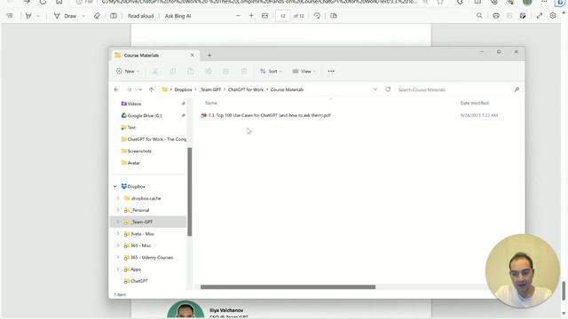Click _Team-GPT in the breadcrumb path
The height and width of the screenshot is (319, 568).
click(x=210, y=89)
